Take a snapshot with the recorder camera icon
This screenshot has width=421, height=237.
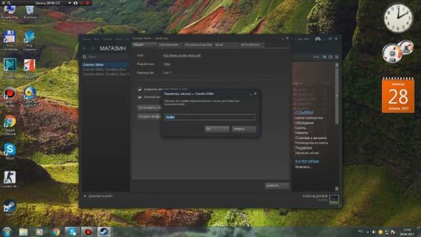click(x=76, y=3)
